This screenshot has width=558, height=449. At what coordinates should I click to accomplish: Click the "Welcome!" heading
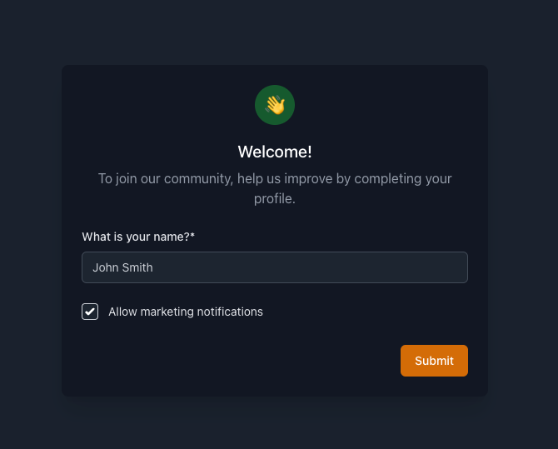[275, 152]
